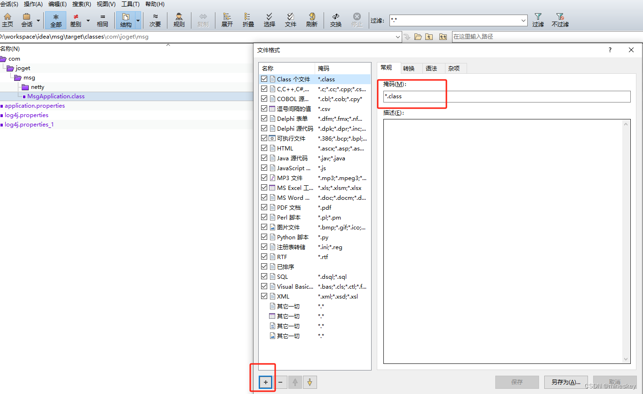Toggle the Python 脚本 format checkbox

tap(264, 237)
